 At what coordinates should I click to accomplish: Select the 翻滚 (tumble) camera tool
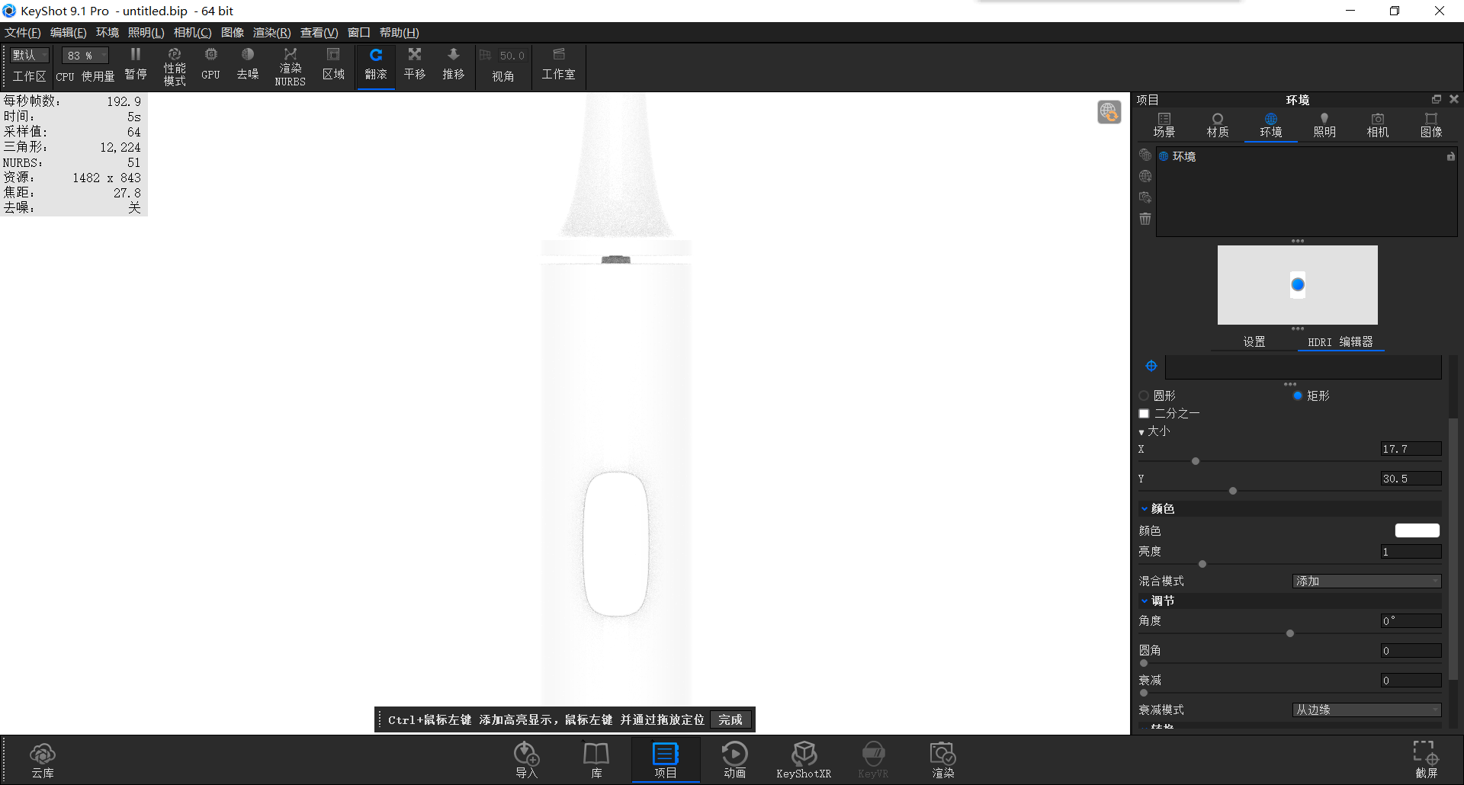point(375,65)
